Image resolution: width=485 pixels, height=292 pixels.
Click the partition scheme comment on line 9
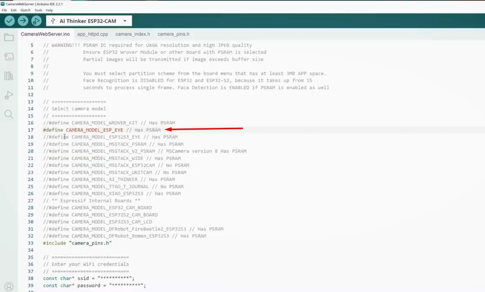tap(184, 74)
